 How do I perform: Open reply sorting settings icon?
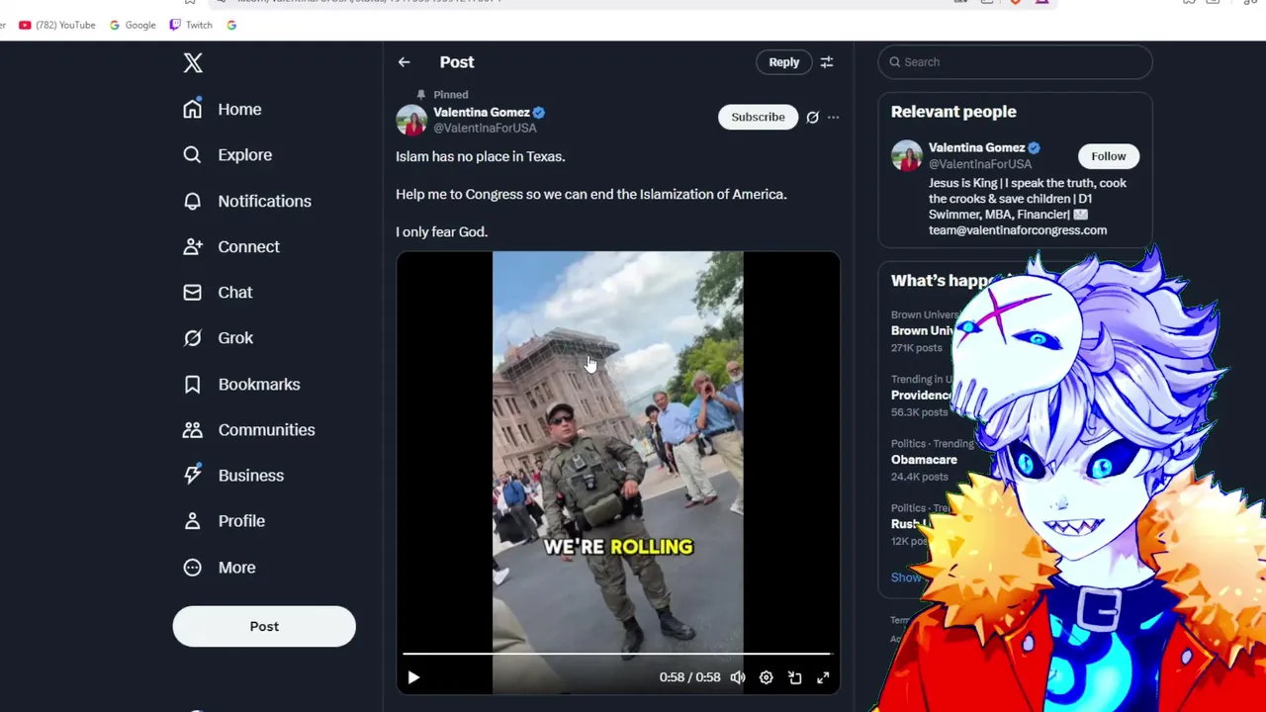827,62
